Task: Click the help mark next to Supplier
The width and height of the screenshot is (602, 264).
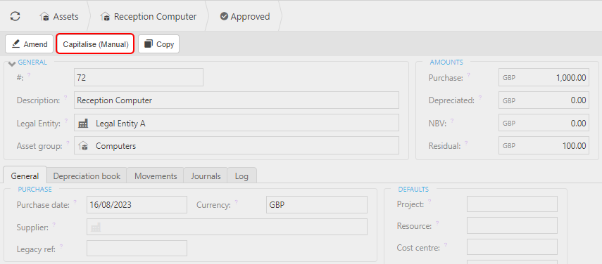Action: [x=54, y=225]
